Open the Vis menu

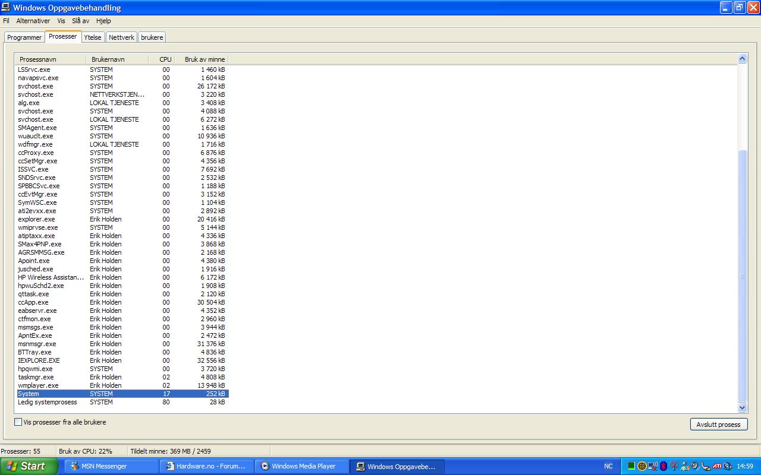pos(61,21)
